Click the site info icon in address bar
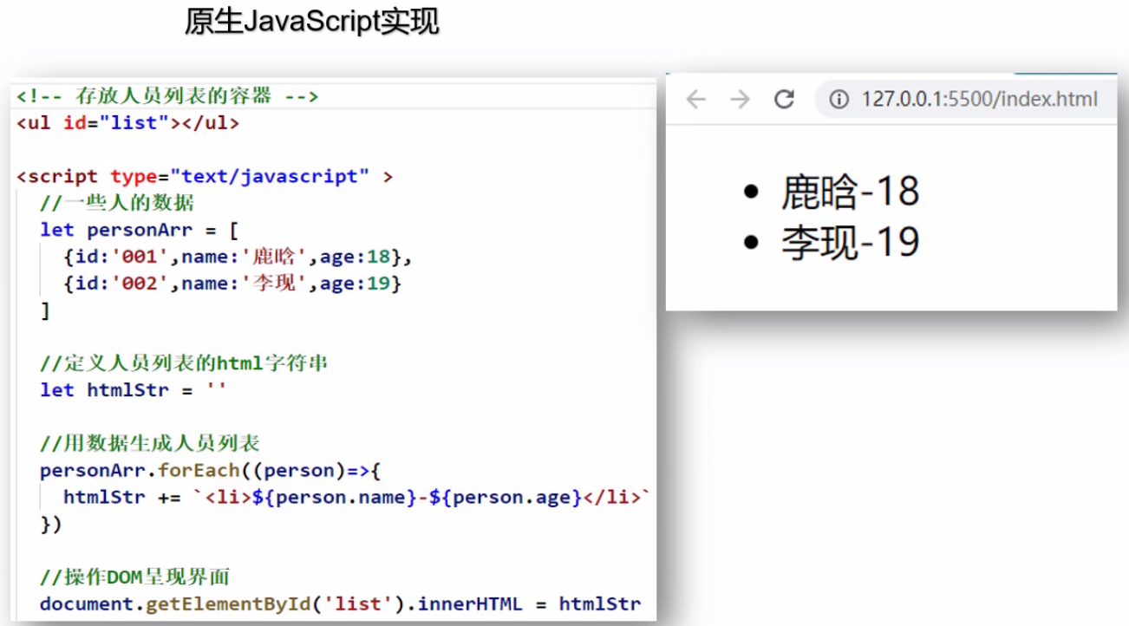1129x626 pixels. click(839, 100)
